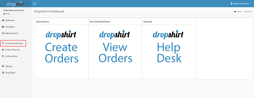Click the user avatar icon in header
This screenshot has width=254, height=98.
(232, 3)
